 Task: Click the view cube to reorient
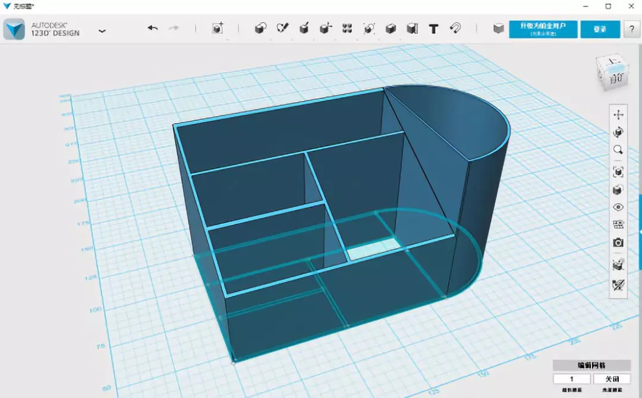(612, 73)
